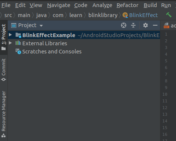The width and height of the screenshot is (176, 141).
Task: Expand the BlinkEffectExample tree node
Action: 10,35
